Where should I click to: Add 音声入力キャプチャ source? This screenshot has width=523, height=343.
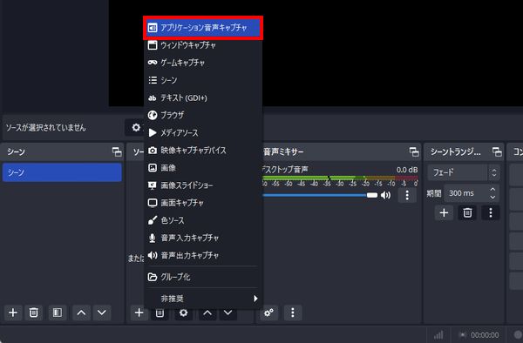click(203, 238)
